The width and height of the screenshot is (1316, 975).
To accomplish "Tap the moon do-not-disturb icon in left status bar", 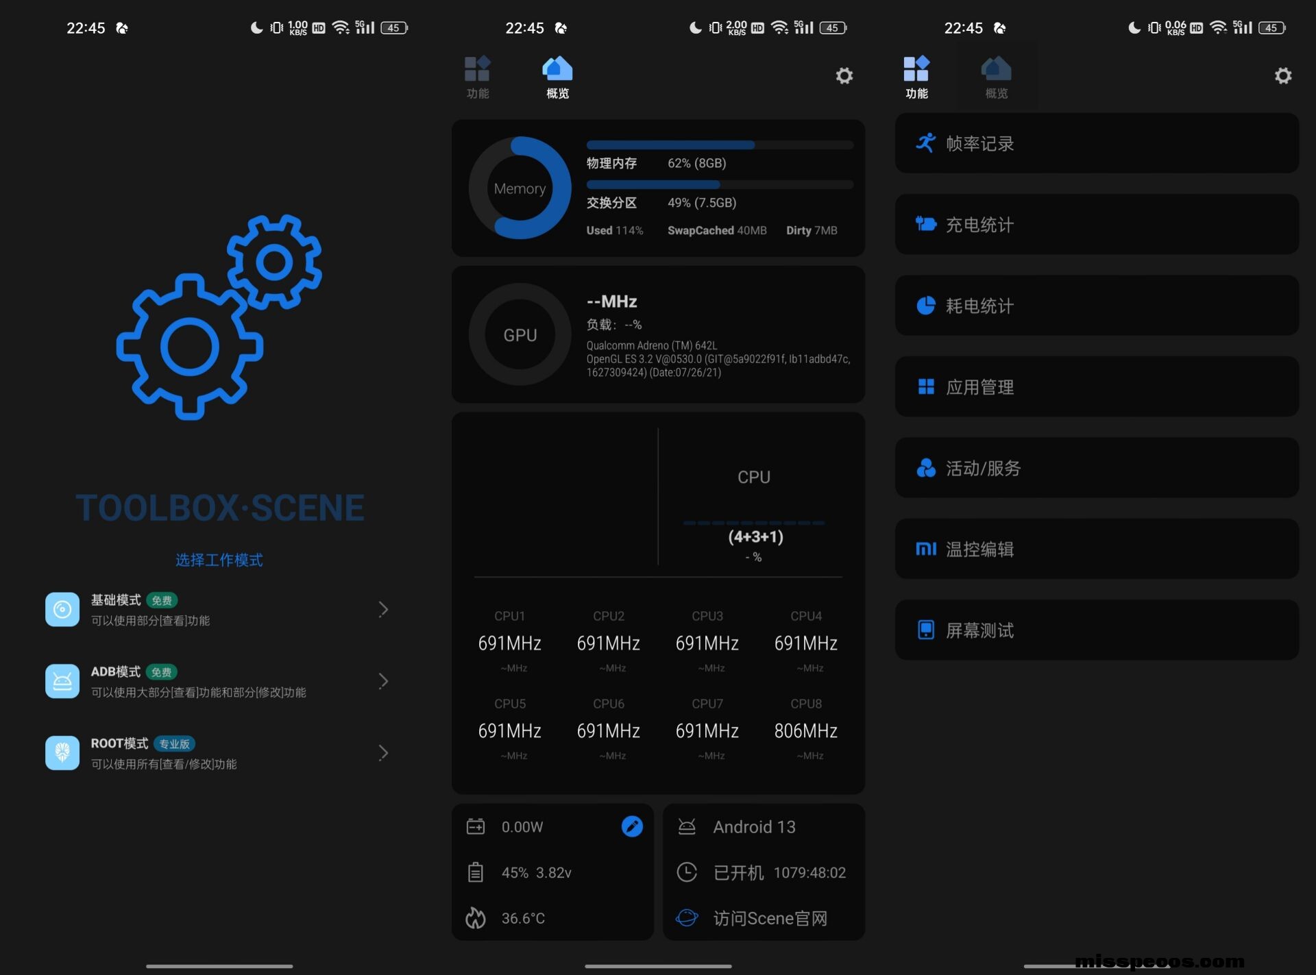I will tap(256, 27).
